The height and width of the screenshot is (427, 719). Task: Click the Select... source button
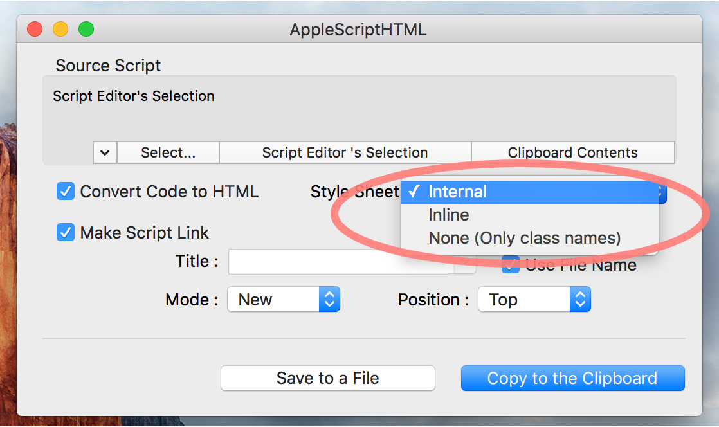click(168, 152)
